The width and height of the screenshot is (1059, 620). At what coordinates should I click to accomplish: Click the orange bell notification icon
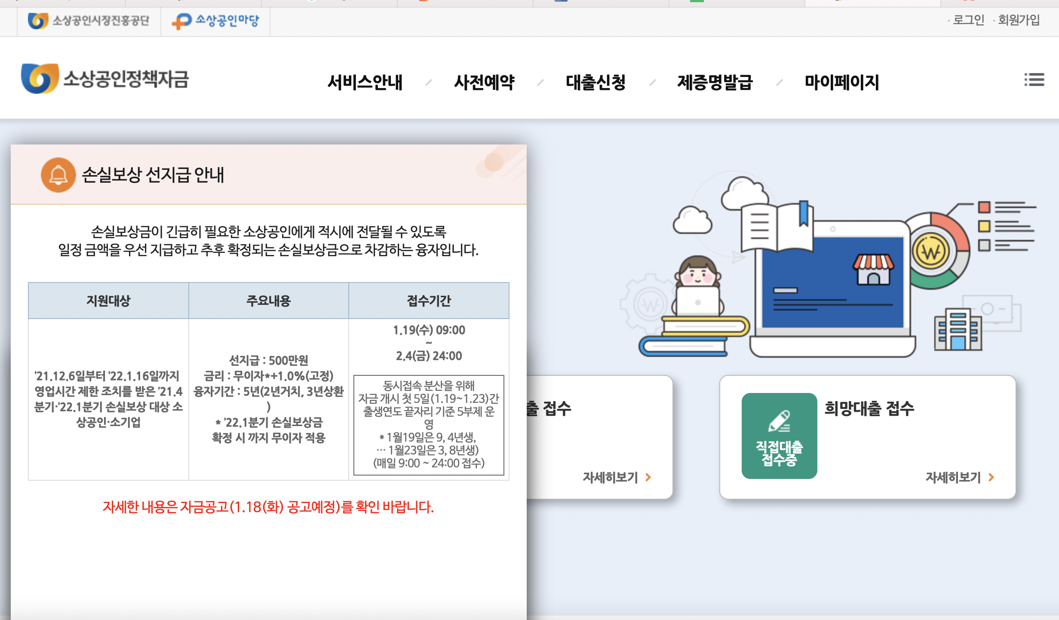click(58, 175)
